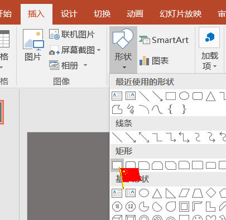Pick text box in basic shapes section

click(117, 193)
